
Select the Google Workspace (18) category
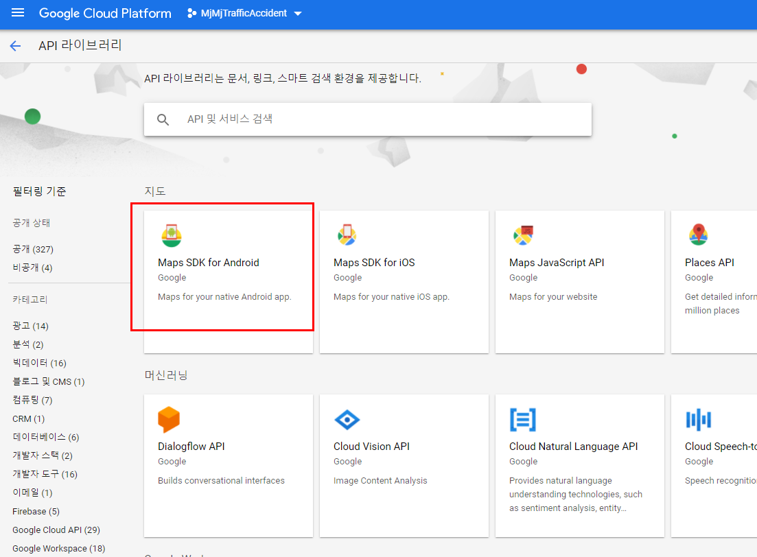pyautogui.click(x=59, y=548)
